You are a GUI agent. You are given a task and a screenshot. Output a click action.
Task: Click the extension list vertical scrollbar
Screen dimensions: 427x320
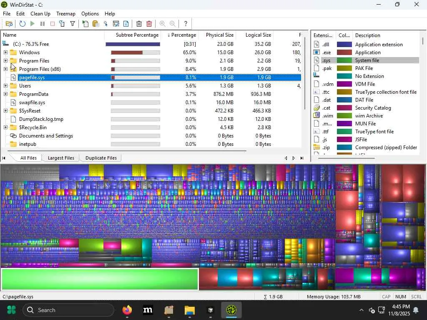pyautogui.click(x=423, y=41)
